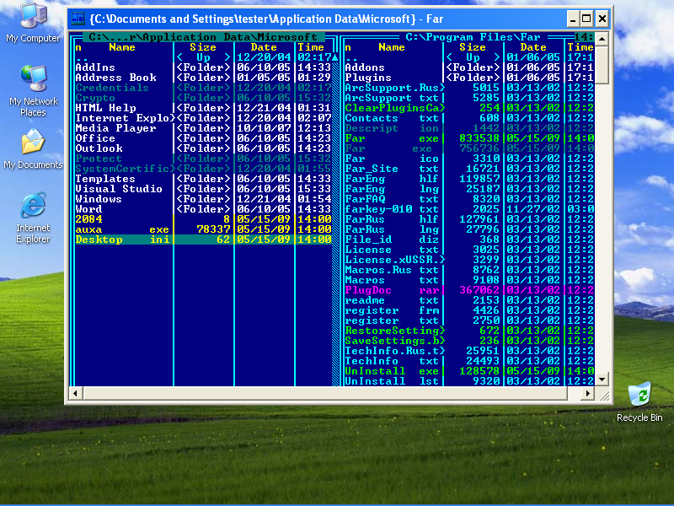Select the FarRus lng file
Image resolution: width=674 pixels, height=506 pixels.
pos(469,229)
